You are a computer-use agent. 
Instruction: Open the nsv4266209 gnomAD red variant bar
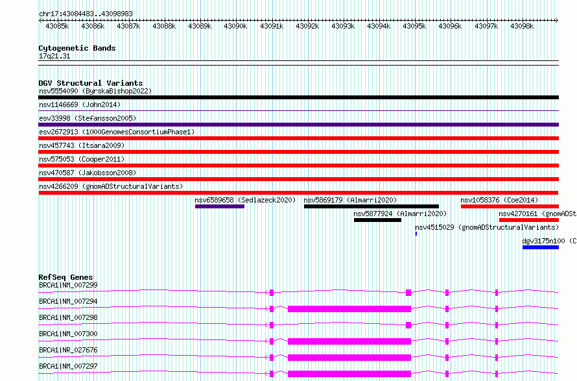tap(298, 193)
